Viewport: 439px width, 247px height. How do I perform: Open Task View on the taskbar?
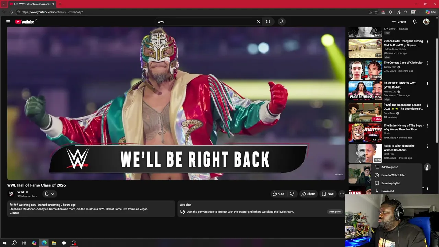pos(24,243)
